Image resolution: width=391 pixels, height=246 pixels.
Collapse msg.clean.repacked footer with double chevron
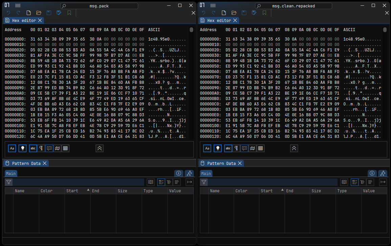coord(294,148)
